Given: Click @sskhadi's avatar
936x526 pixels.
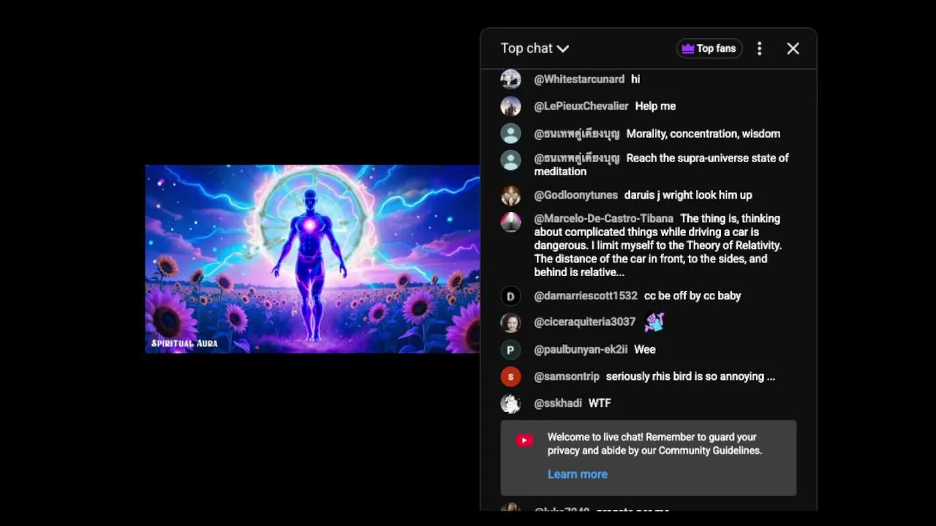Looking at the screenshot, I should (510, 403).
